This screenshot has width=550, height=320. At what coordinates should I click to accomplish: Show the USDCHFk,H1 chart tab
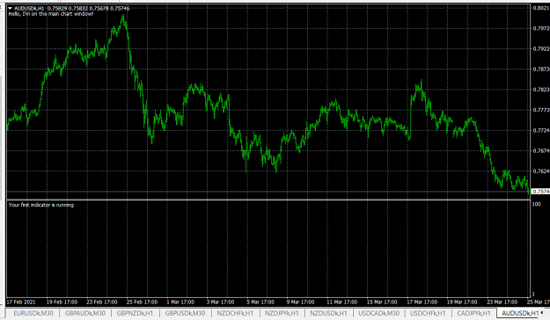pyautogui.click(x=428, y=313)
